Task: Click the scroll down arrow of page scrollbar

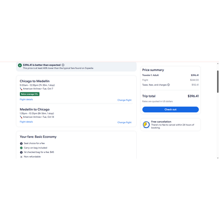Action: click(x=218, y=158)
